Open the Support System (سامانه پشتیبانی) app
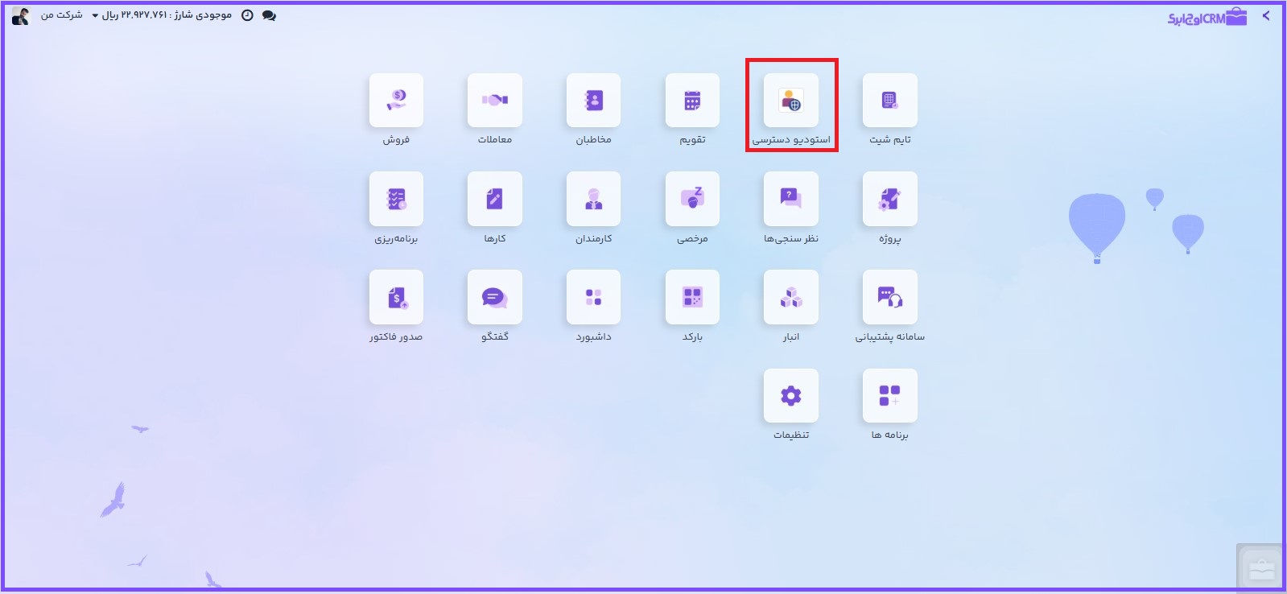 pyautogui.click(x=889, y=298)
